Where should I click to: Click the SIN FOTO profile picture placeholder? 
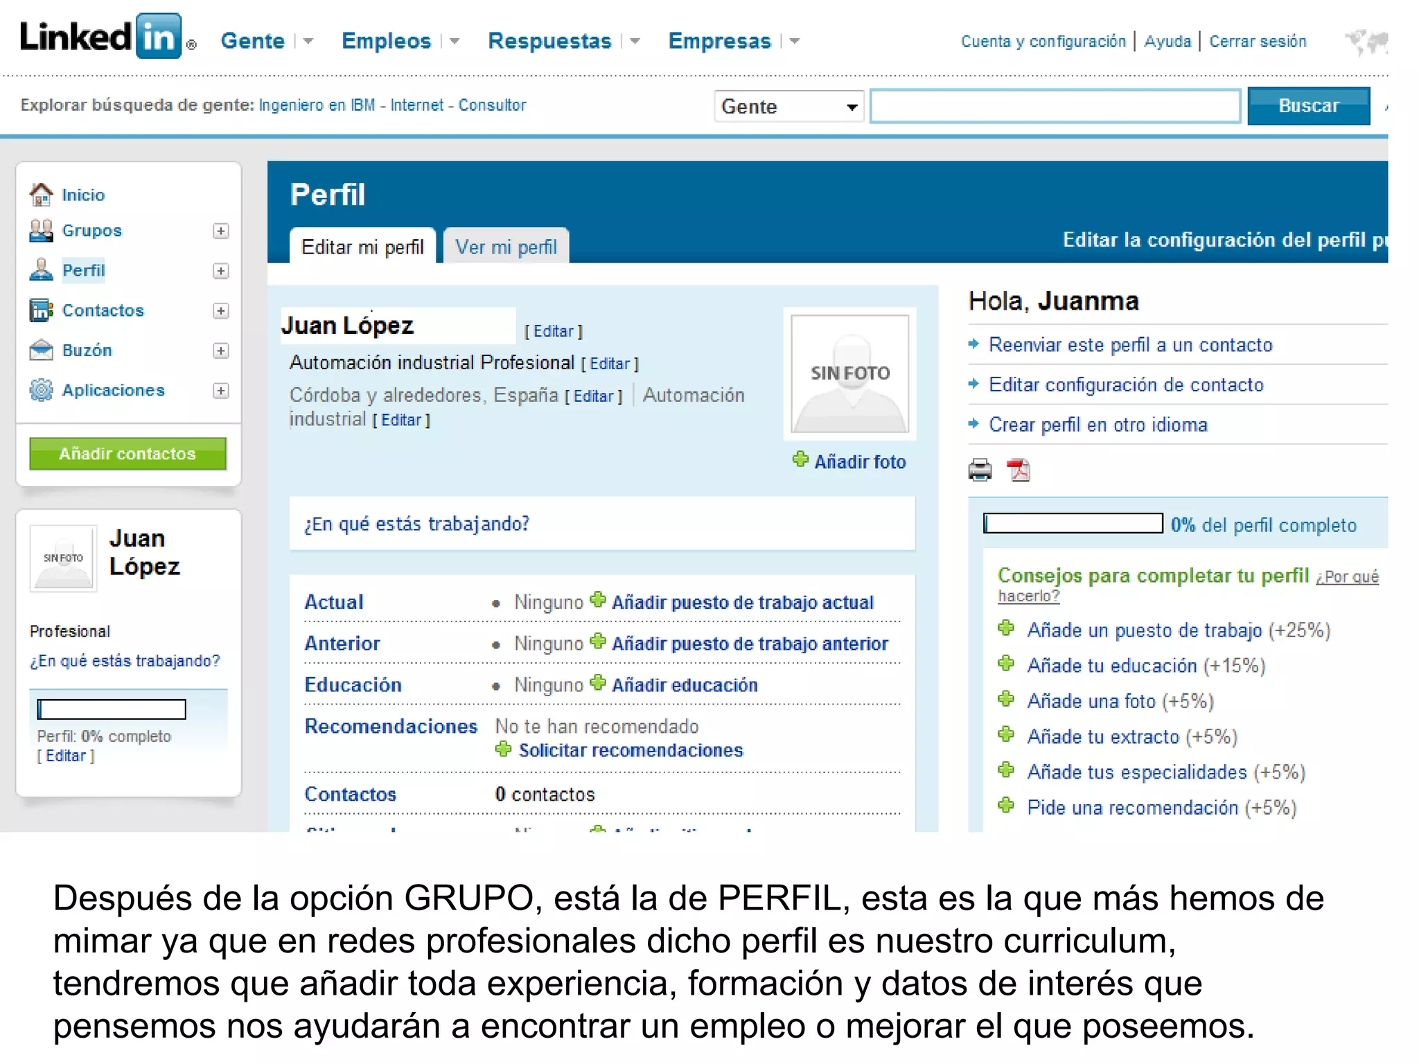[849, 373]
